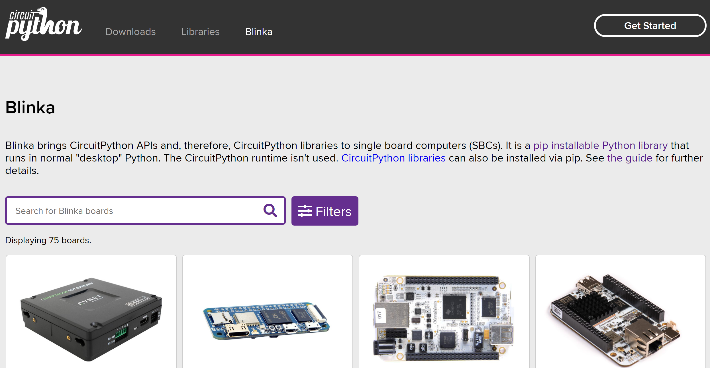The image size is (710, 368).
Task: Open the Avnet SmartEdge IIoT Gateway board
Action: 91,312
